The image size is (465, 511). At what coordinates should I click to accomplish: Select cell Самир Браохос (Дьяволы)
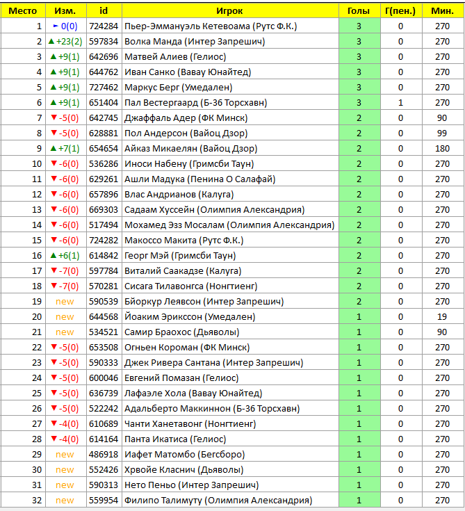(230, 332)
